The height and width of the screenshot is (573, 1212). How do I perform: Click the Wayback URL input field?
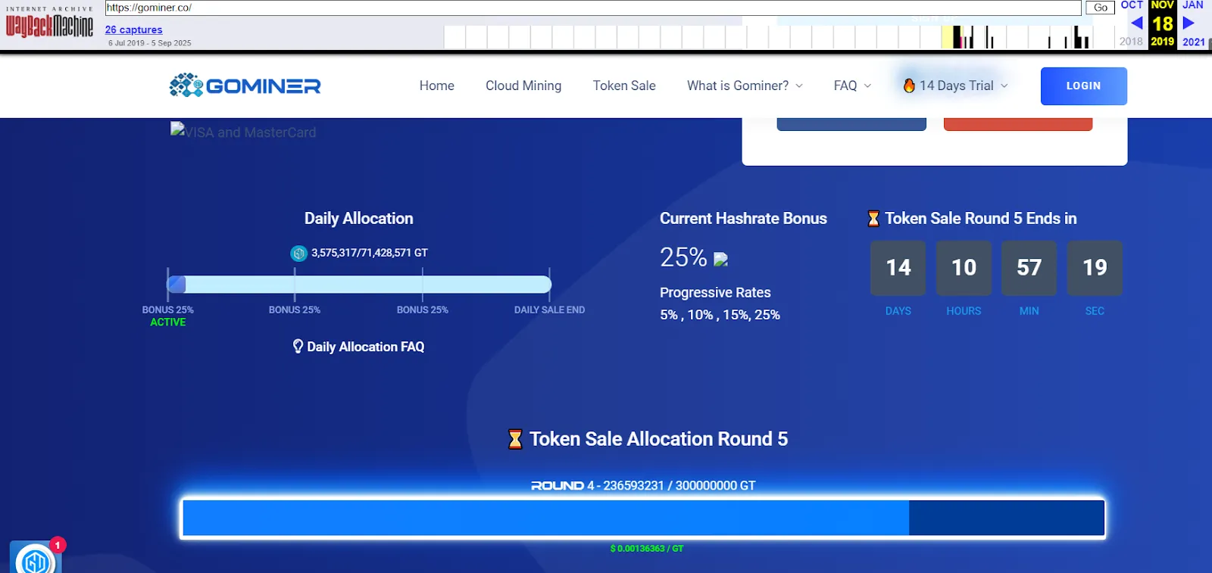point(593,8)
